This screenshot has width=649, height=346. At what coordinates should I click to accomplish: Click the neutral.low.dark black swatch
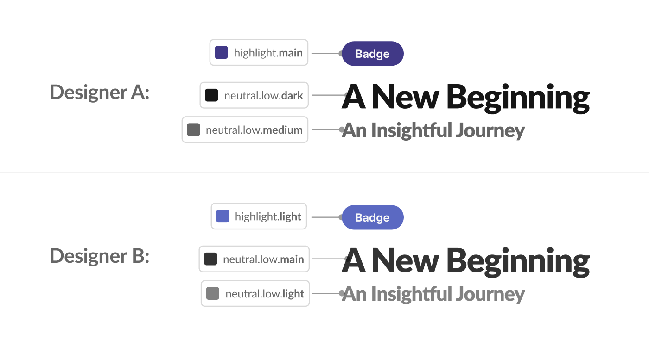click(211, 95)
